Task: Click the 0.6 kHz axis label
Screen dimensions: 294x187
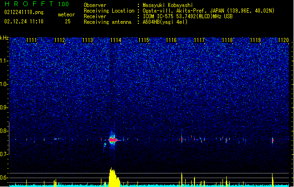Action: (4, 178)
